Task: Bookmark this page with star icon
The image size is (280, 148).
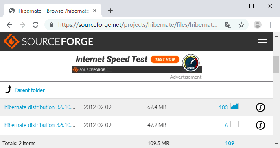Action: 241,25
